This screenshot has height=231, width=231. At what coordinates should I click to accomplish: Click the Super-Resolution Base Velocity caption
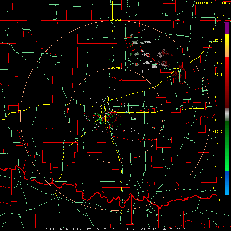tap(117, 229)
